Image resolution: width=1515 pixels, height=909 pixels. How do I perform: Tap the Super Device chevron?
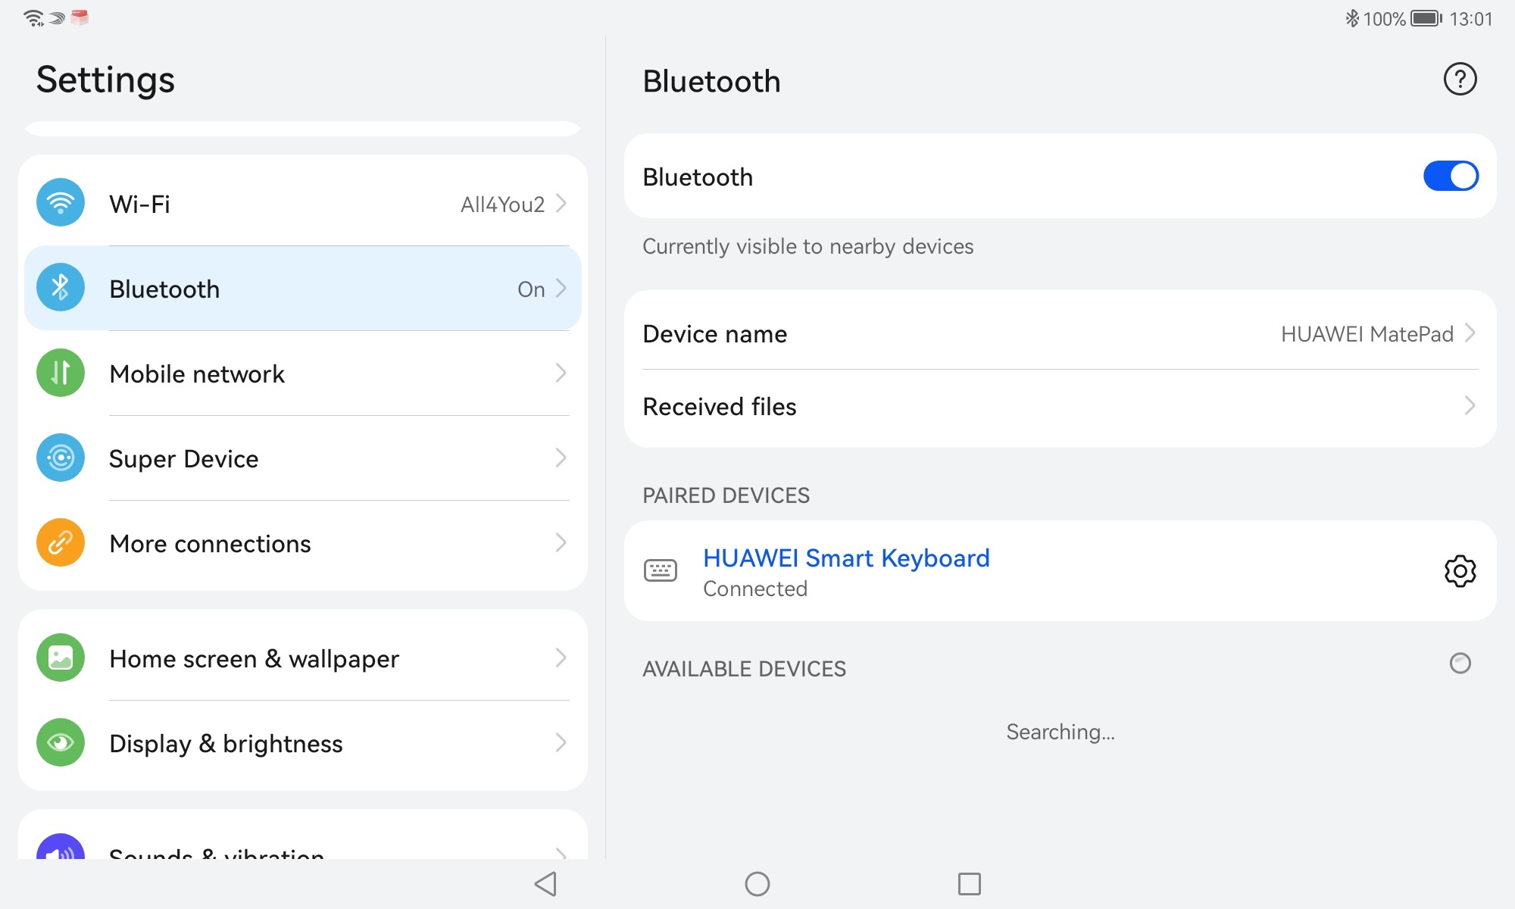[561, 458]
